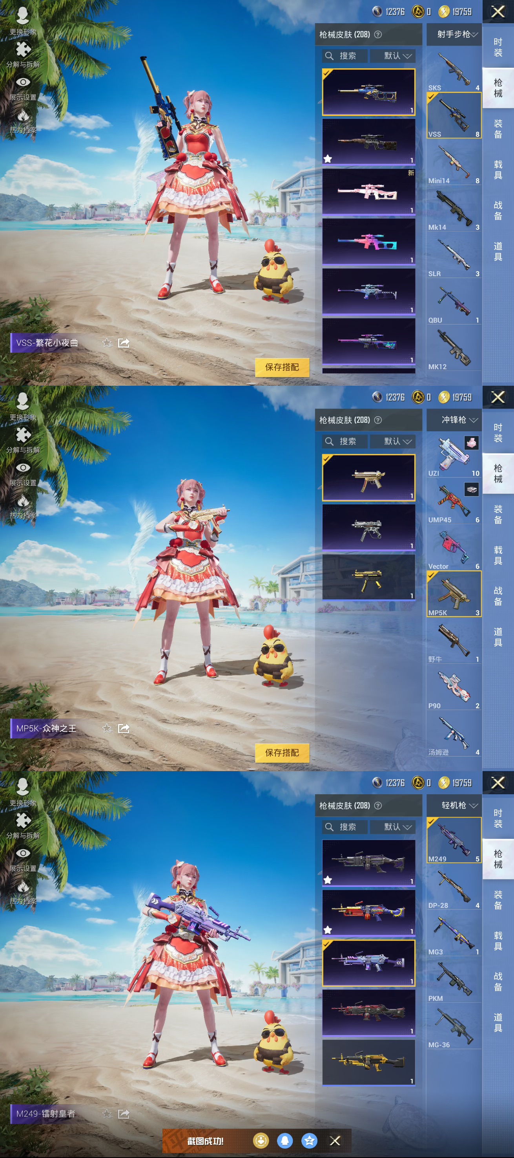Viewport: 514px width, 1158px height.
Task: Select the P90 weapon icon
Action: [454, 687]
